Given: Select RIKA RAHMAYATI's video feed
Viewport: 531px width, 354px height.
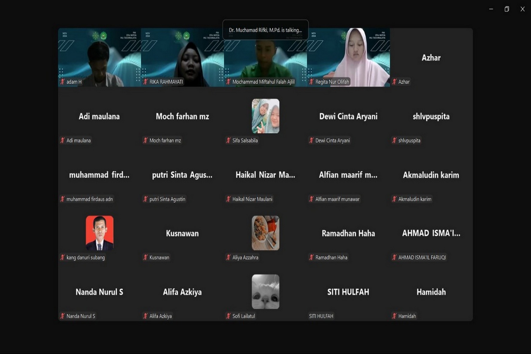Looking at the screenshot, I should (x=182, y=57).
